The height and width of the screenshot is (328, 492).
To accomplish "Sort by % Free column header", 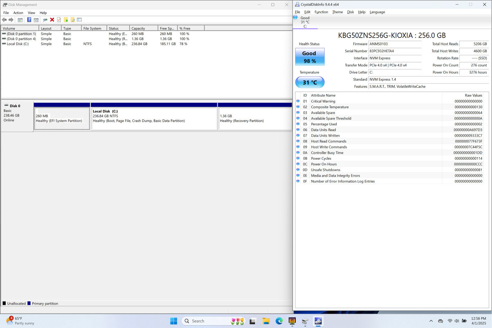I will 191,28.
